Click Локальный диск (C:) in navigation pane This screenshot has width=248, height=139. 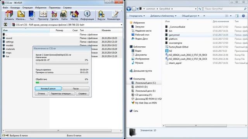pyautogui.click(x=144, y=83)
